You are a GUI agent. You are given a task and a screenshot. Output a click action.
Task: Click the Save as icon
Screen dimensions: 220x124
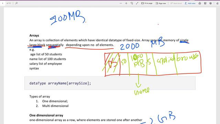[x=211, y=3]
